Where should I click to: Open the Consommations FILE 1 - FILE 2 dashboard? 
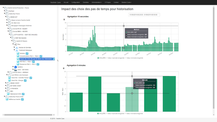[x=29, y=56]
